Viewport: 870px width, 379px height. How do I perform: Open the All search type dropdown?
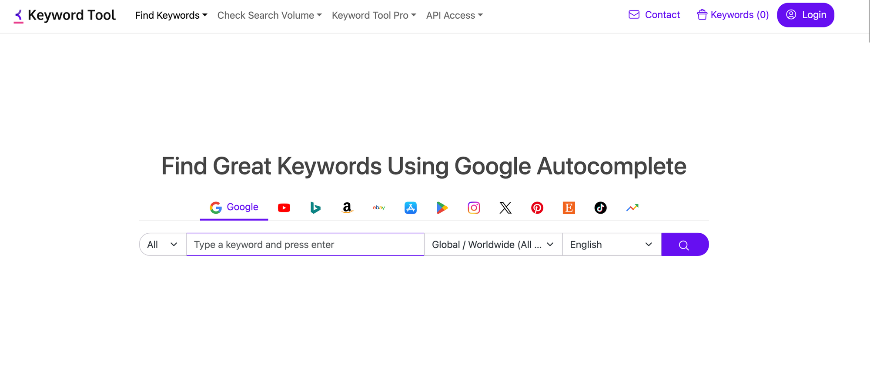tap(163, 245)
